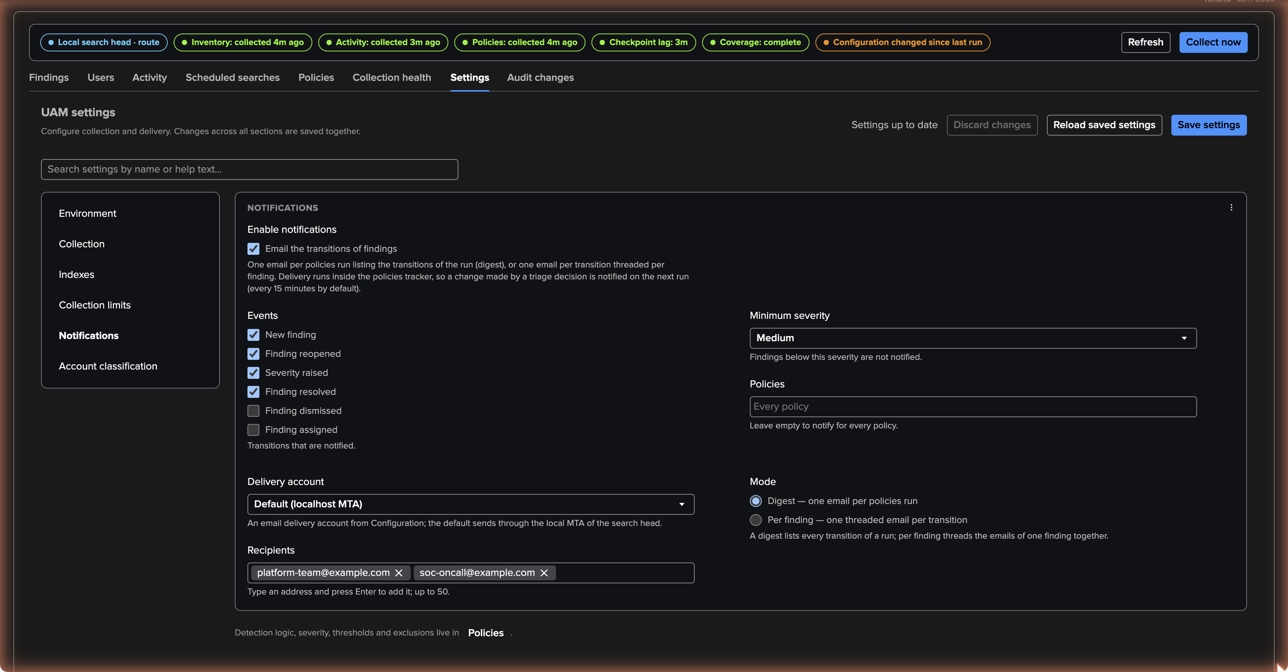Click Save settings

(x=1209, y=125)
